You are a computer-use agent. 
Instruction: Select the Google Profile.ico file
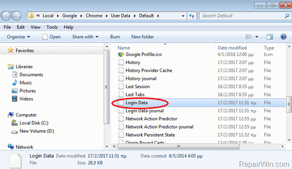pos(143,55)
